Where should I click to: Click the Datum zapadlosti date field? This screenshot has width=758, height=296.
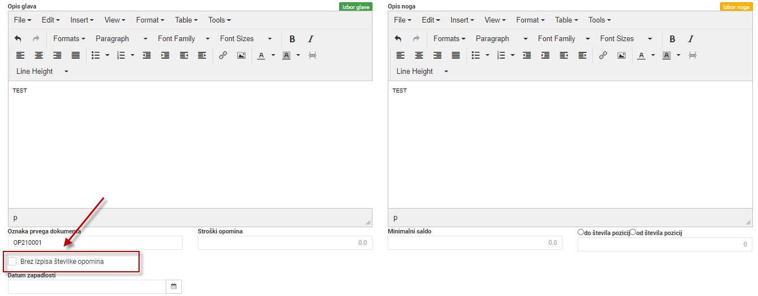click(x=87, y=286)
